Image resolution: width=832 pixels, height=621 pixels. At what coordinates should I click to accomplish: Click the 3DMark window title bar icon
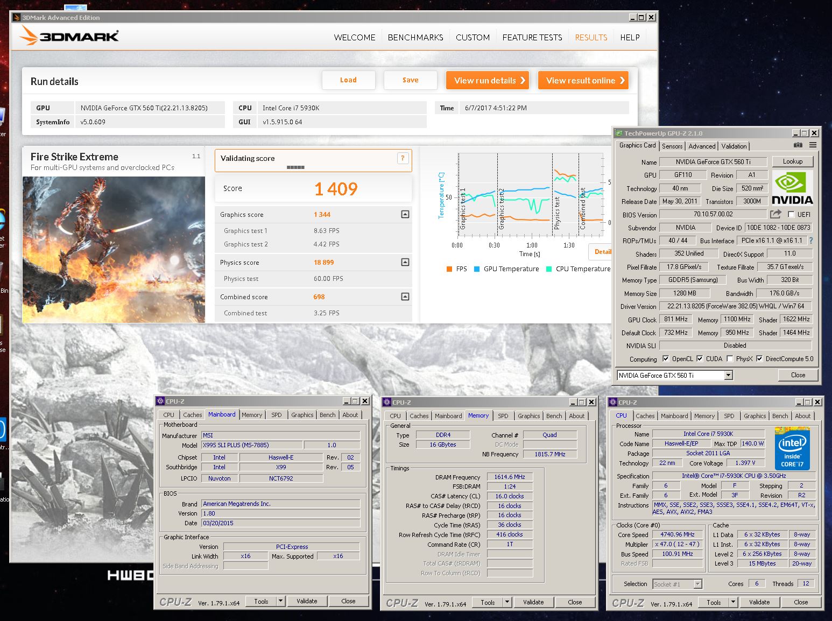click(17, 17)
